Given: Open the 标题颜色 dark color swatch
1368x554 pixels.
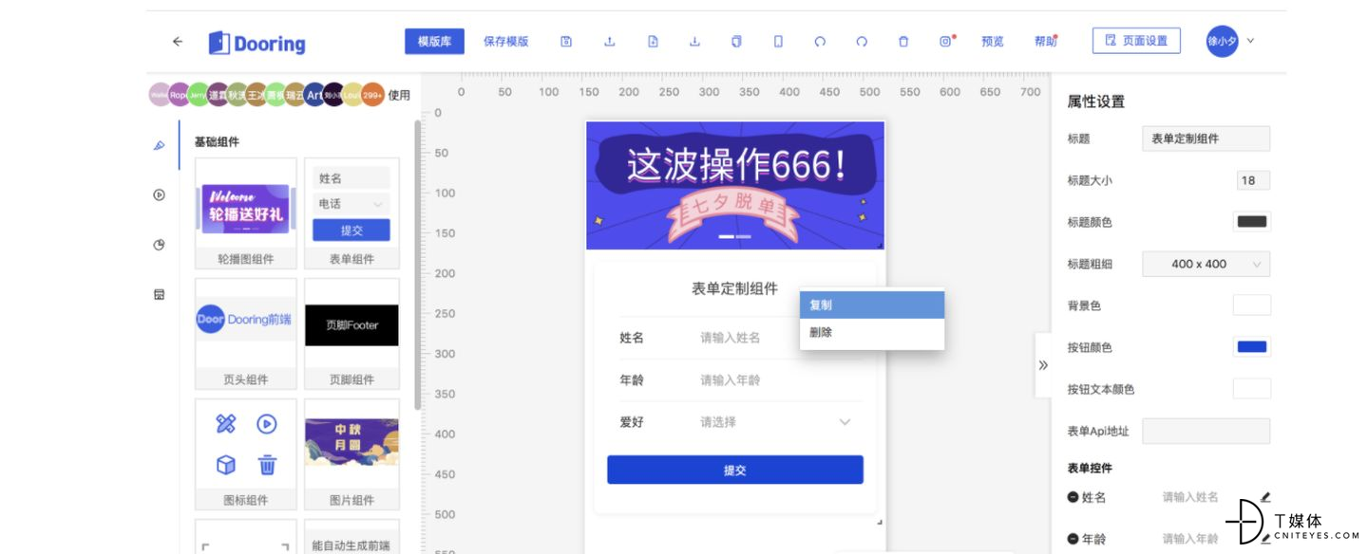Looking at the screenshot, I should pyautogui.click(x=1251, y=222).
